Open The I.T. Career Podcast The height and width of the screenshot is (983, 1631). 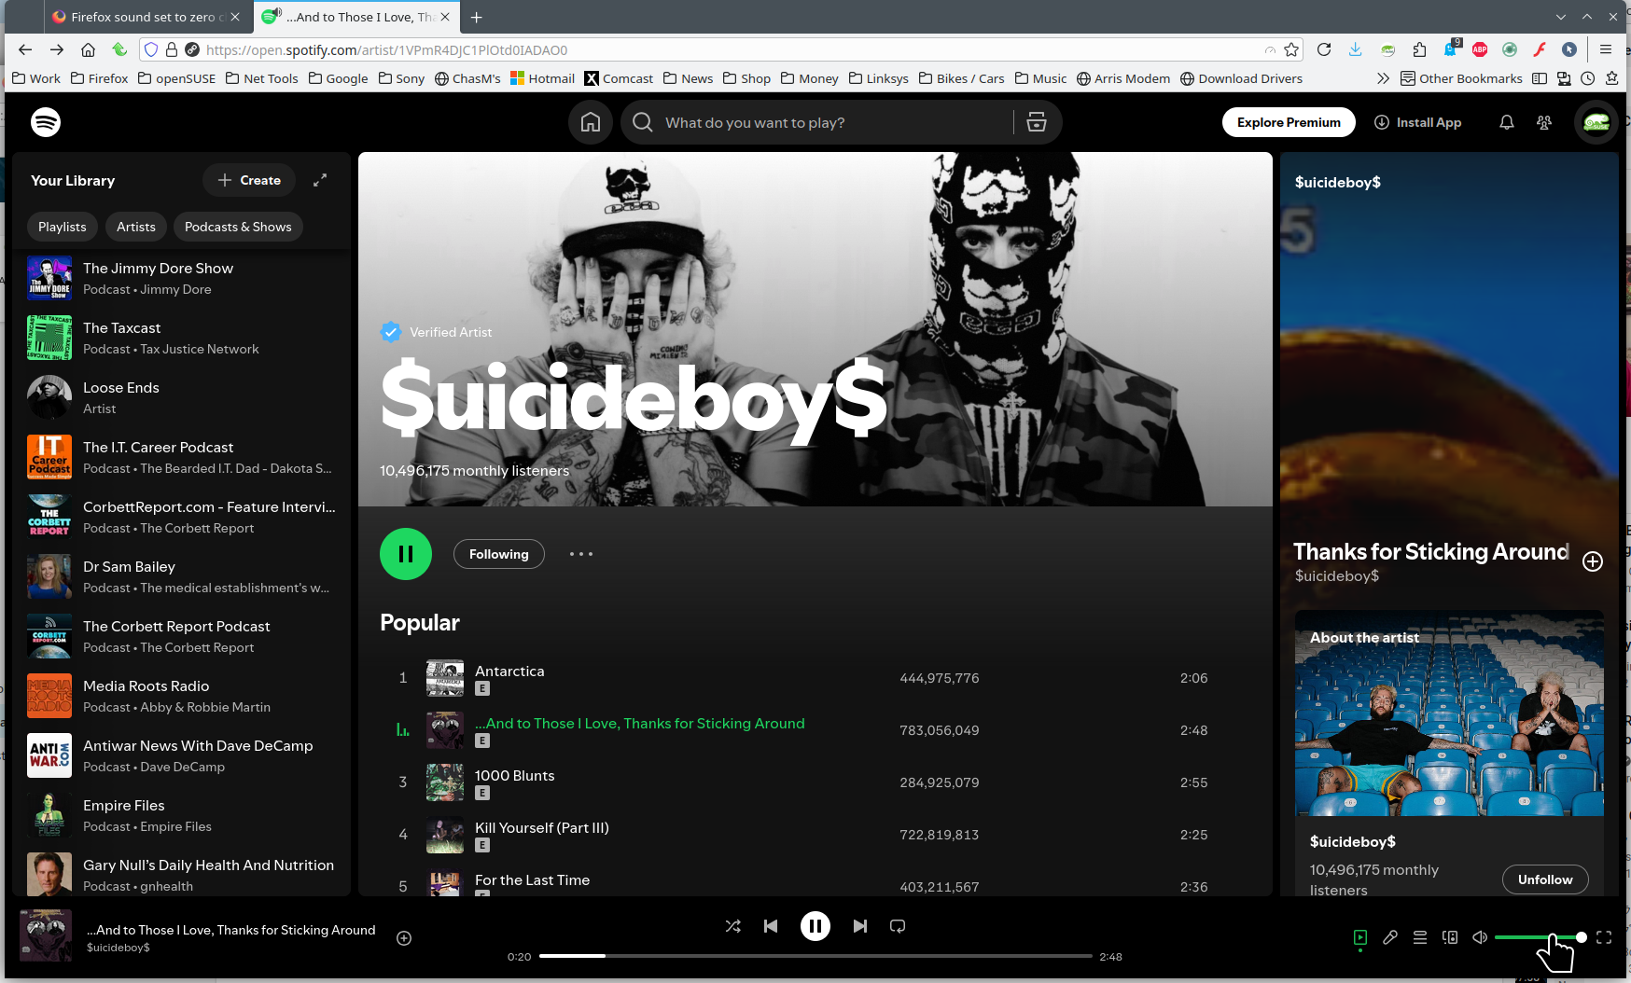tap(182, 457)
